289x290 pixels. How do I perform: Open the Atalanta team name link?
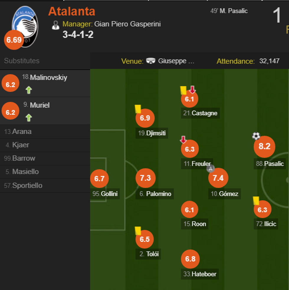tap(72, 11)
